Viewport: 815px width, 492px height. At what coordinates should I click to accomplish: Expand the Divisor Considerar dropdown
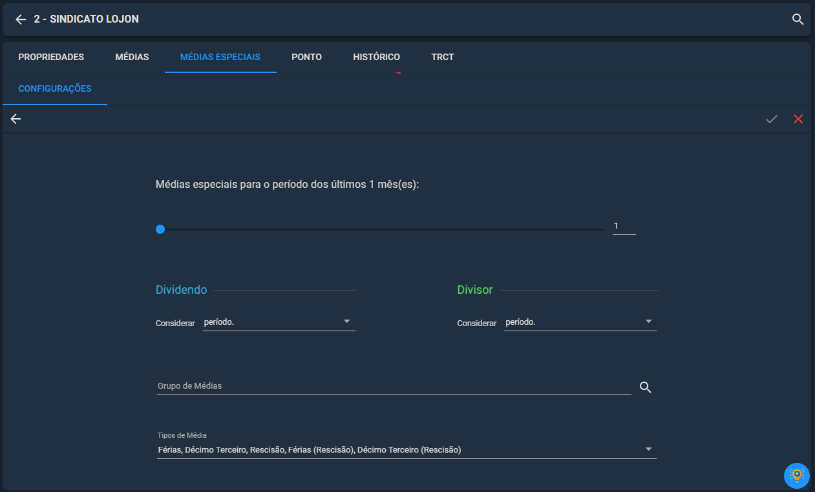point(580,322)
